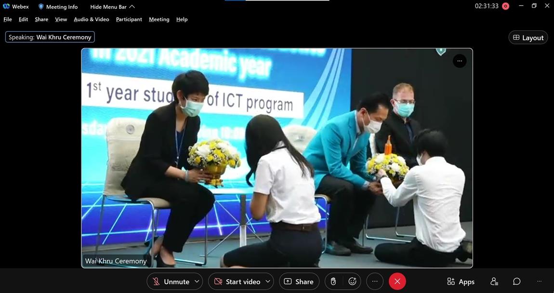Click the video tile three-dot menu
Viewport: 554px width, 293px height.
point(459,61)
